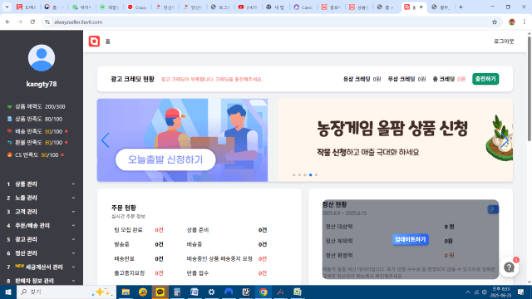Open KakaoTalk from the taskbar
This screenshot has height=299, width=532.
coord(160,292)
